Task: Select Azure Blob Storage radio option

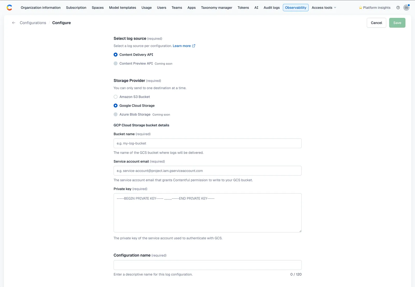Action: click(116, 114)
